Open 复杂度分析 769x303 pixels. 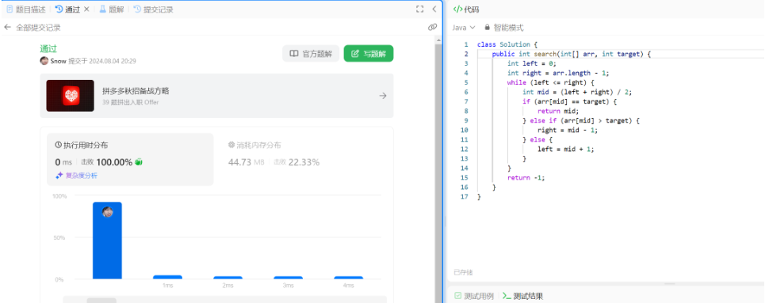(x=81, y=176)
